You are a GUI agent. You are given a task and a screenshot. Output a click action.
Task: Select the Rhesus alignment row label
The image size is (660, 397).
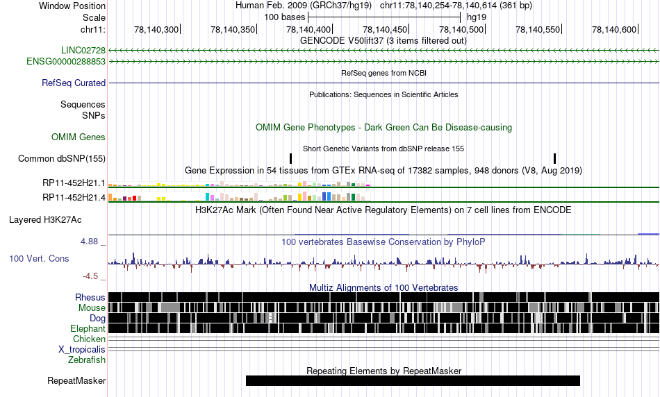[x=90, y=297]
